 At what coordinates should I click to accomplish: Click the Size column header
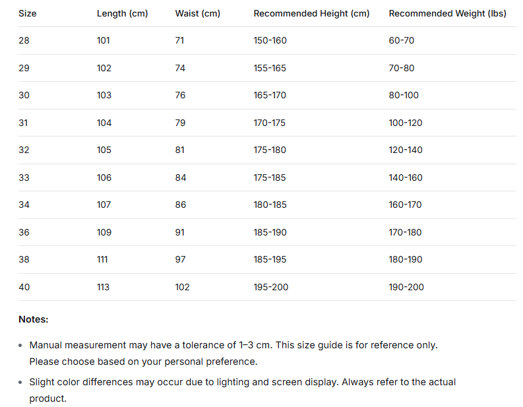pos(27,14)
